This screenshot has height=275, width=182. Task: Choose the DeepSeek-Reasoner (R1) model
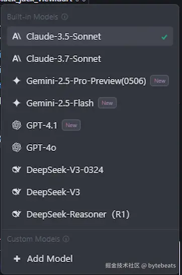click(x=90, y=214)
